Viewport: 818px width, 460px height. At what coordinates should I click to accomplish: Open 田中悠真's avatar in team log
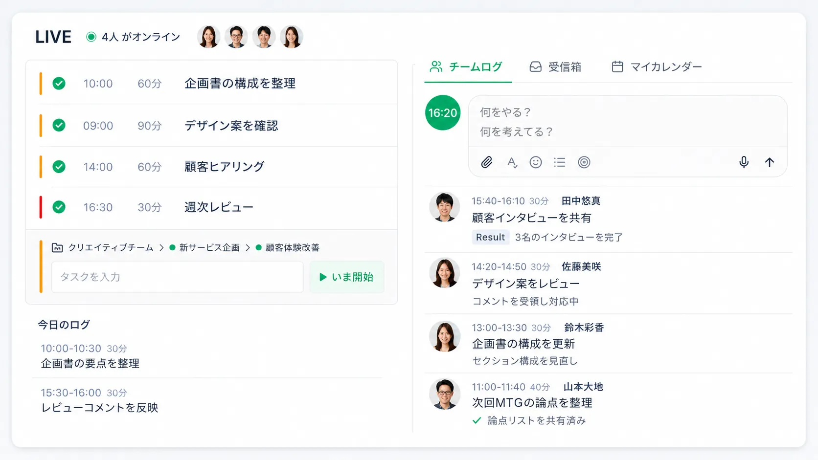(x=444, y=207)
